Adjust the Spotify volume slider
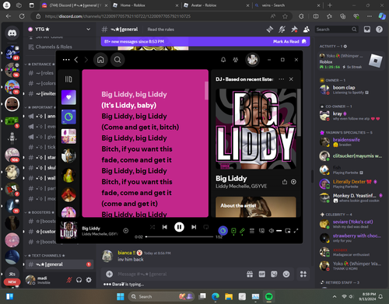 (x=279, y=231)
